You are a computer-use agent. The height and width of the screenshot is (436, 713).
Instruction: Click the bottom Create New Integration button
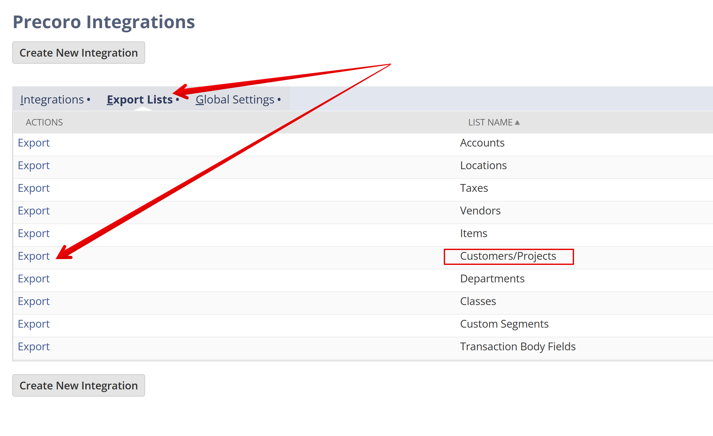tap(79, 386)
